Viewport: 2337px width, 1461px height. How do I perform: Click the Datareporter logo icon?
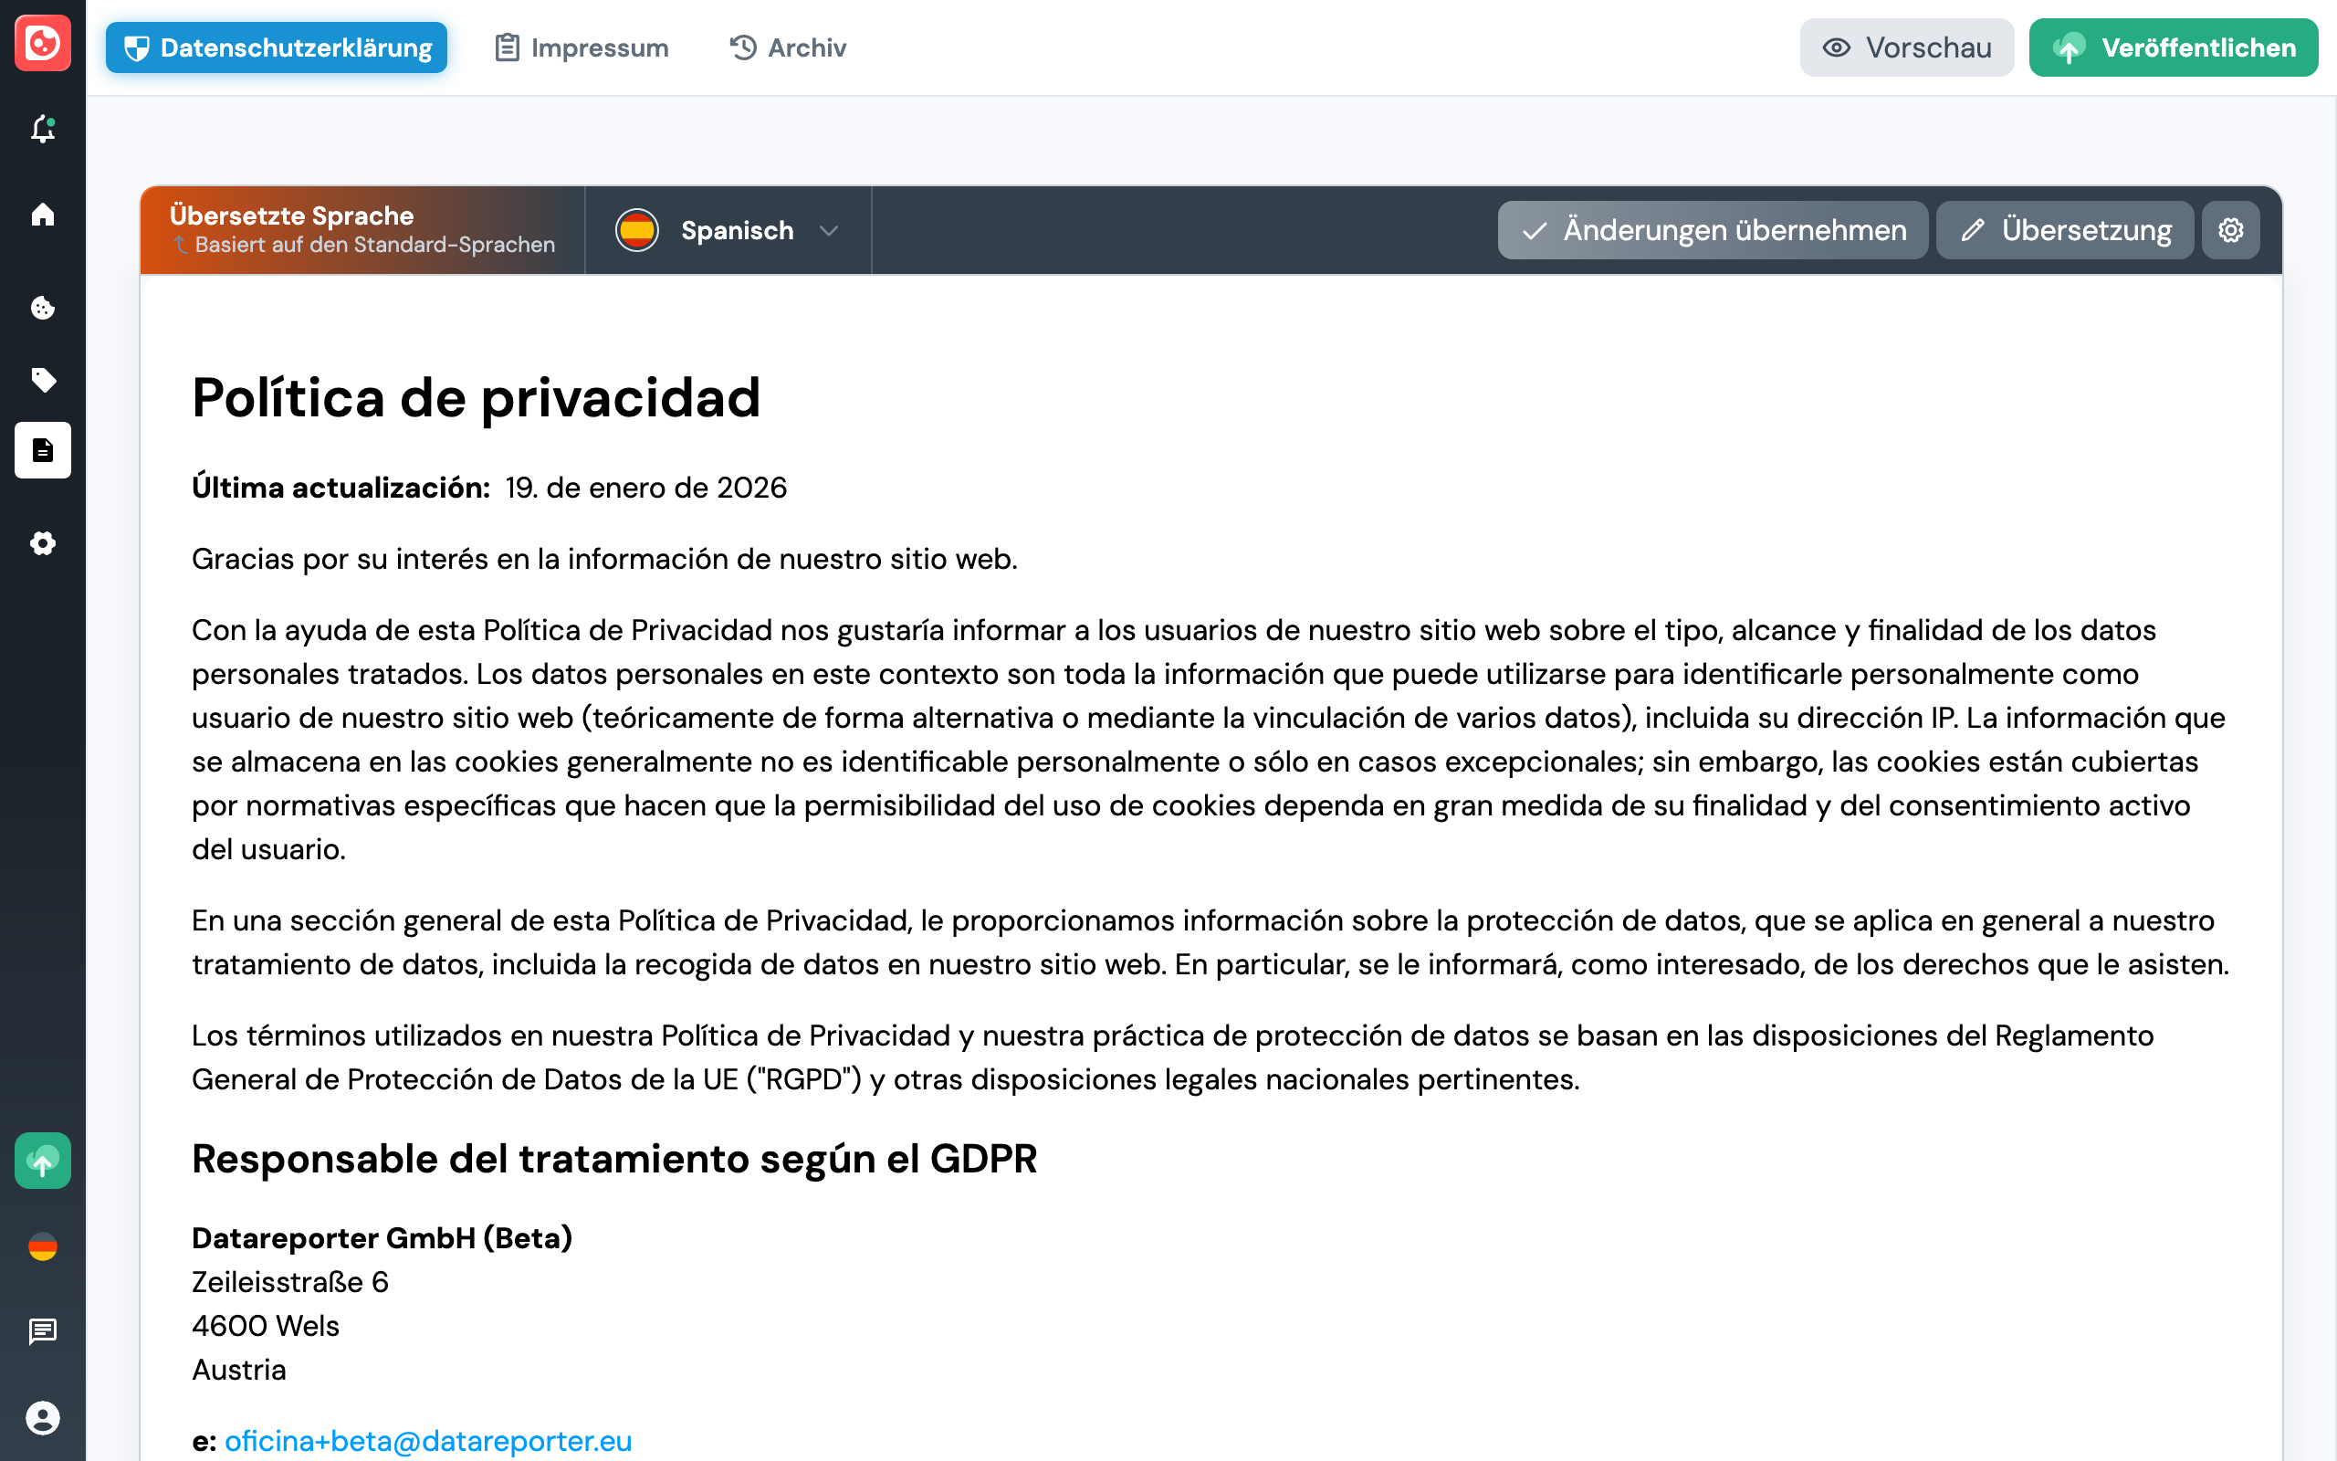click(43, 44)
